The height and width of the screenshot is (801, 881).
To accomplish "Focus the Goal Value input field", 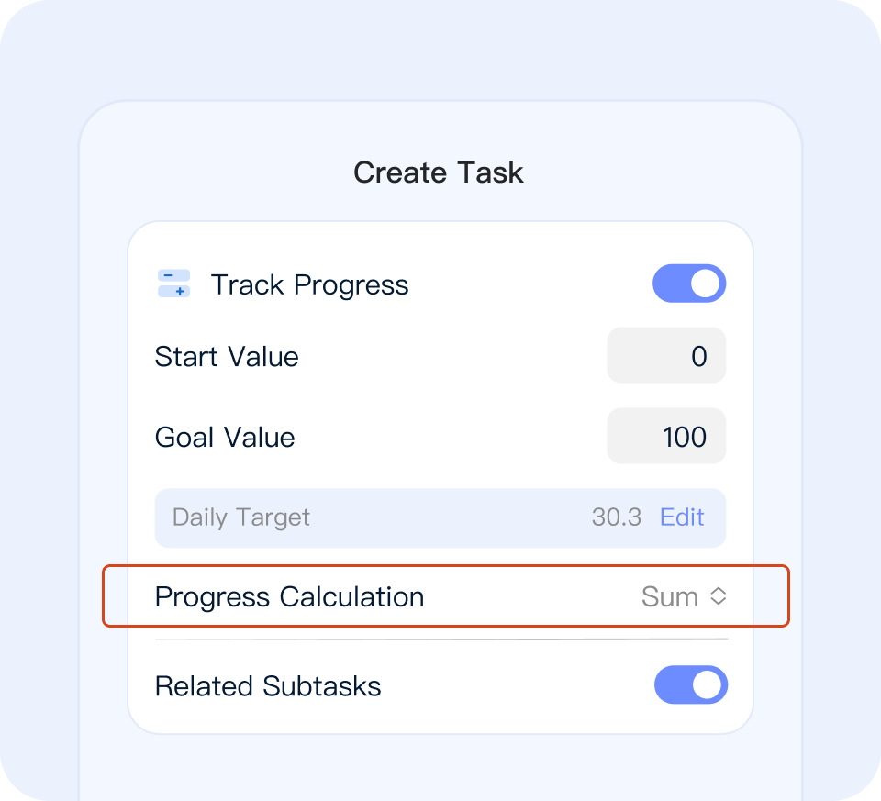I will point(666,437).
